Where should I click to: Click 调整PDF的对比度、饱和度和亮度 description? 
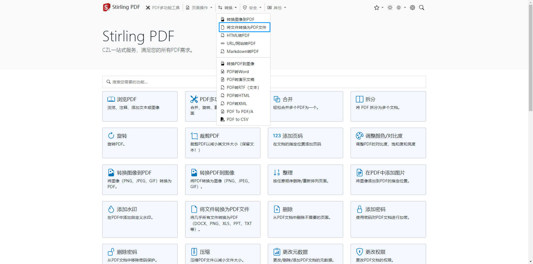tap(386, 144)
